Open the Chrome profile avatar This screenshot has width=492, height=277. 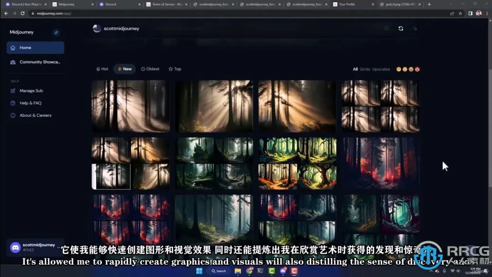click(x=478, y=14)
